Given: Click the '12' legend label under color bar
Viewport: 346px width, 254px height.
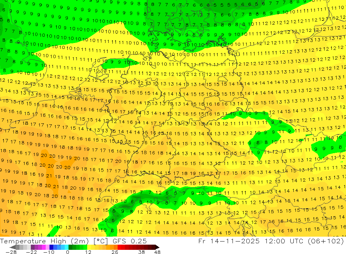Looking at the screenshot, I should 88,252.
